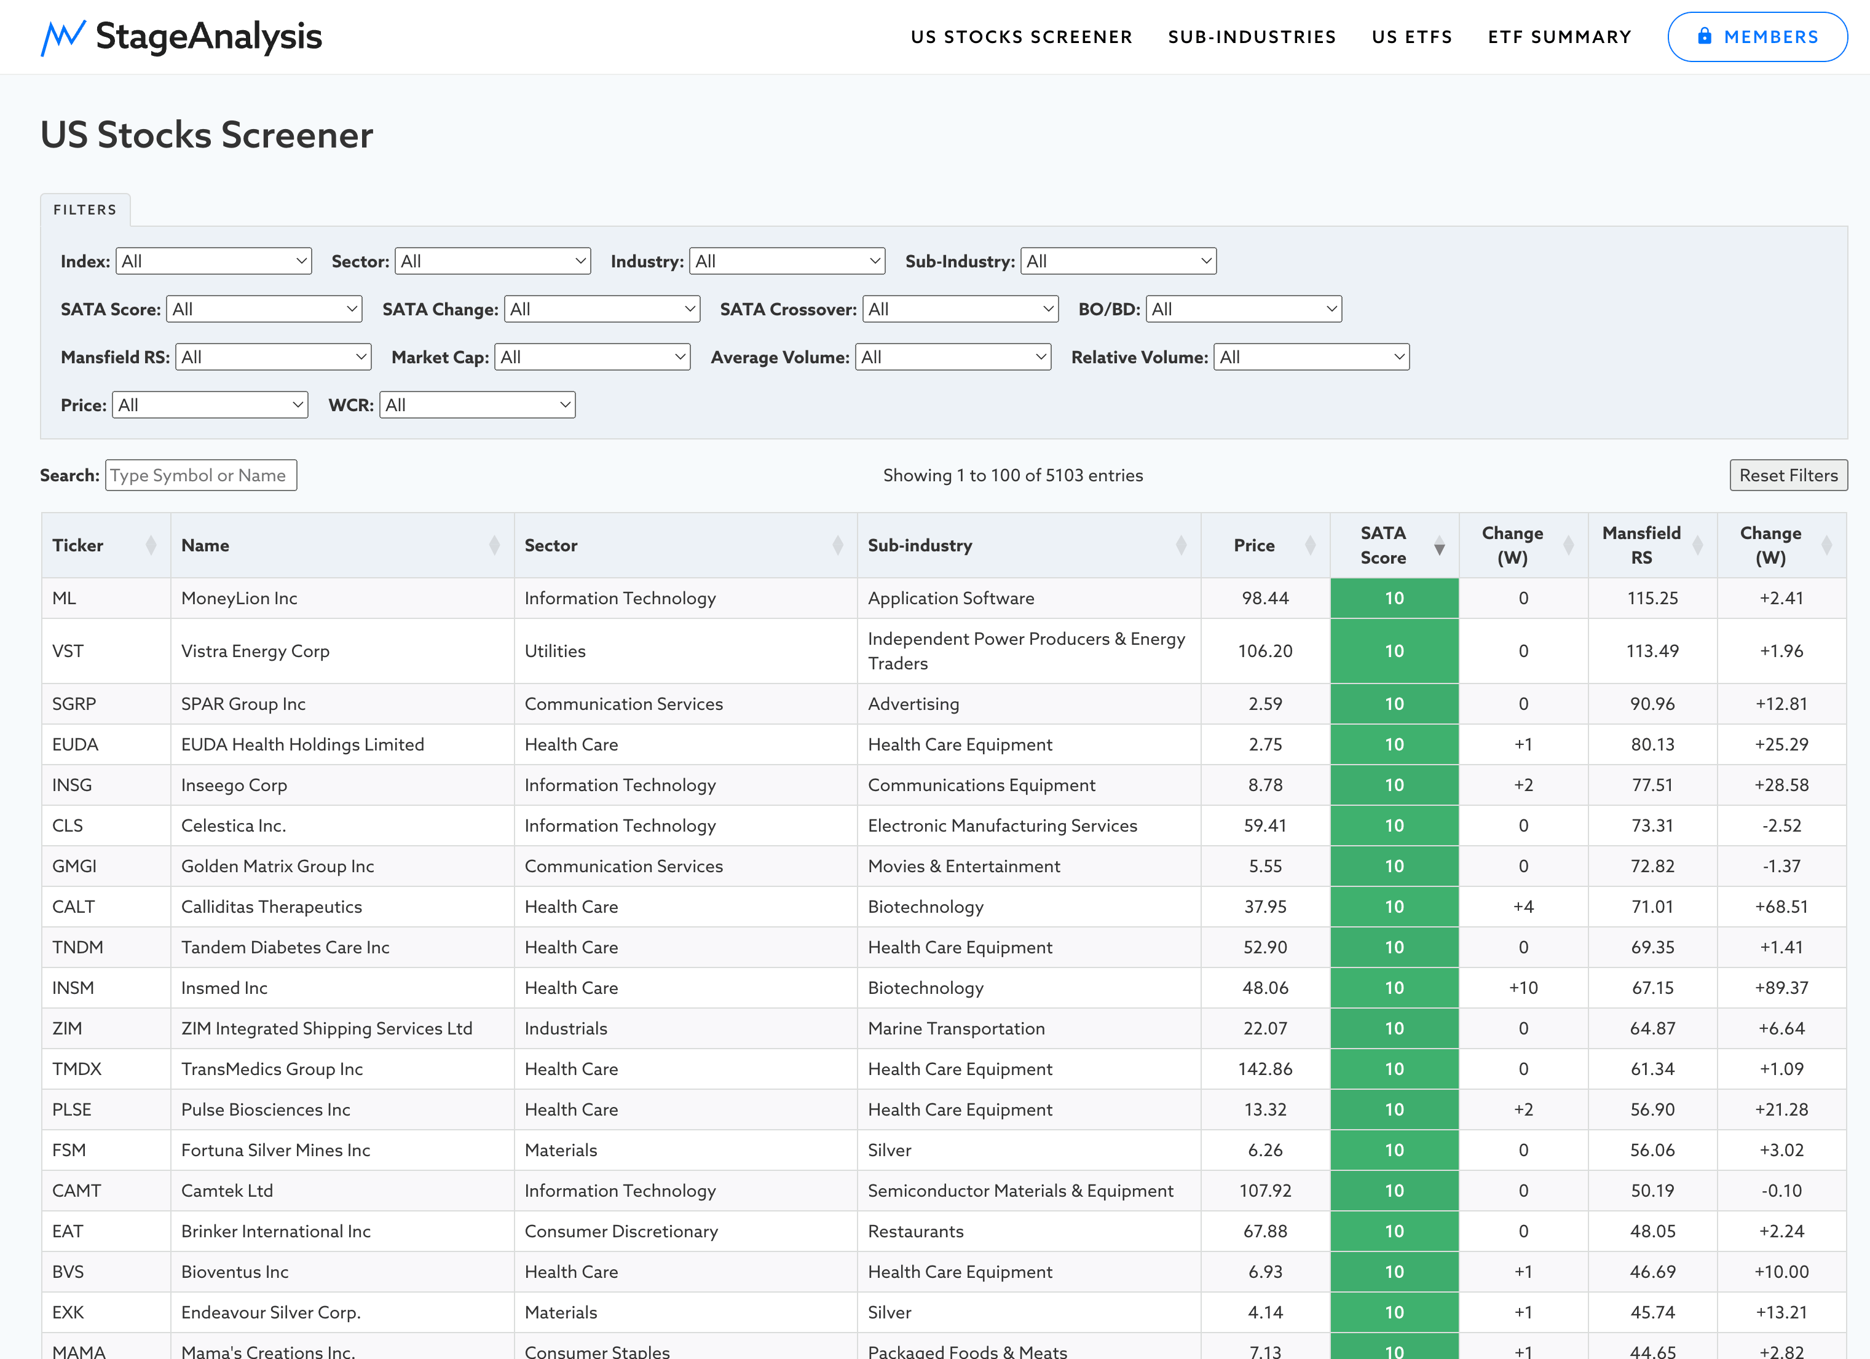This screenshot has width=1870, height=1359.
Task: Click Showing 1 to 100 entries text
Action: point(1012,475)
